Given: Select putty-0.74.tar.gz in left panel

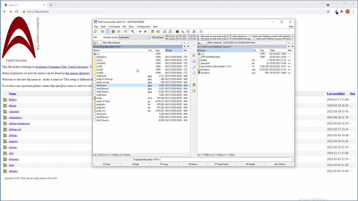Looking at the screenshot, I should (x=105, y=79).
